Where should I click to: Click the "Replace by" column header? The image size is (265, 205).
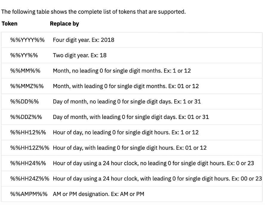coord(64,24)
